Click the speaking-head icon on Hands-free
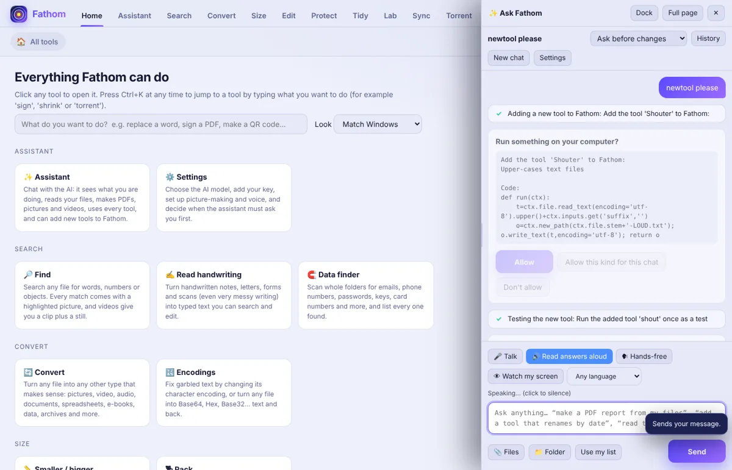The width and height of the screenshot is (732, 470). [x=625, y=357]
